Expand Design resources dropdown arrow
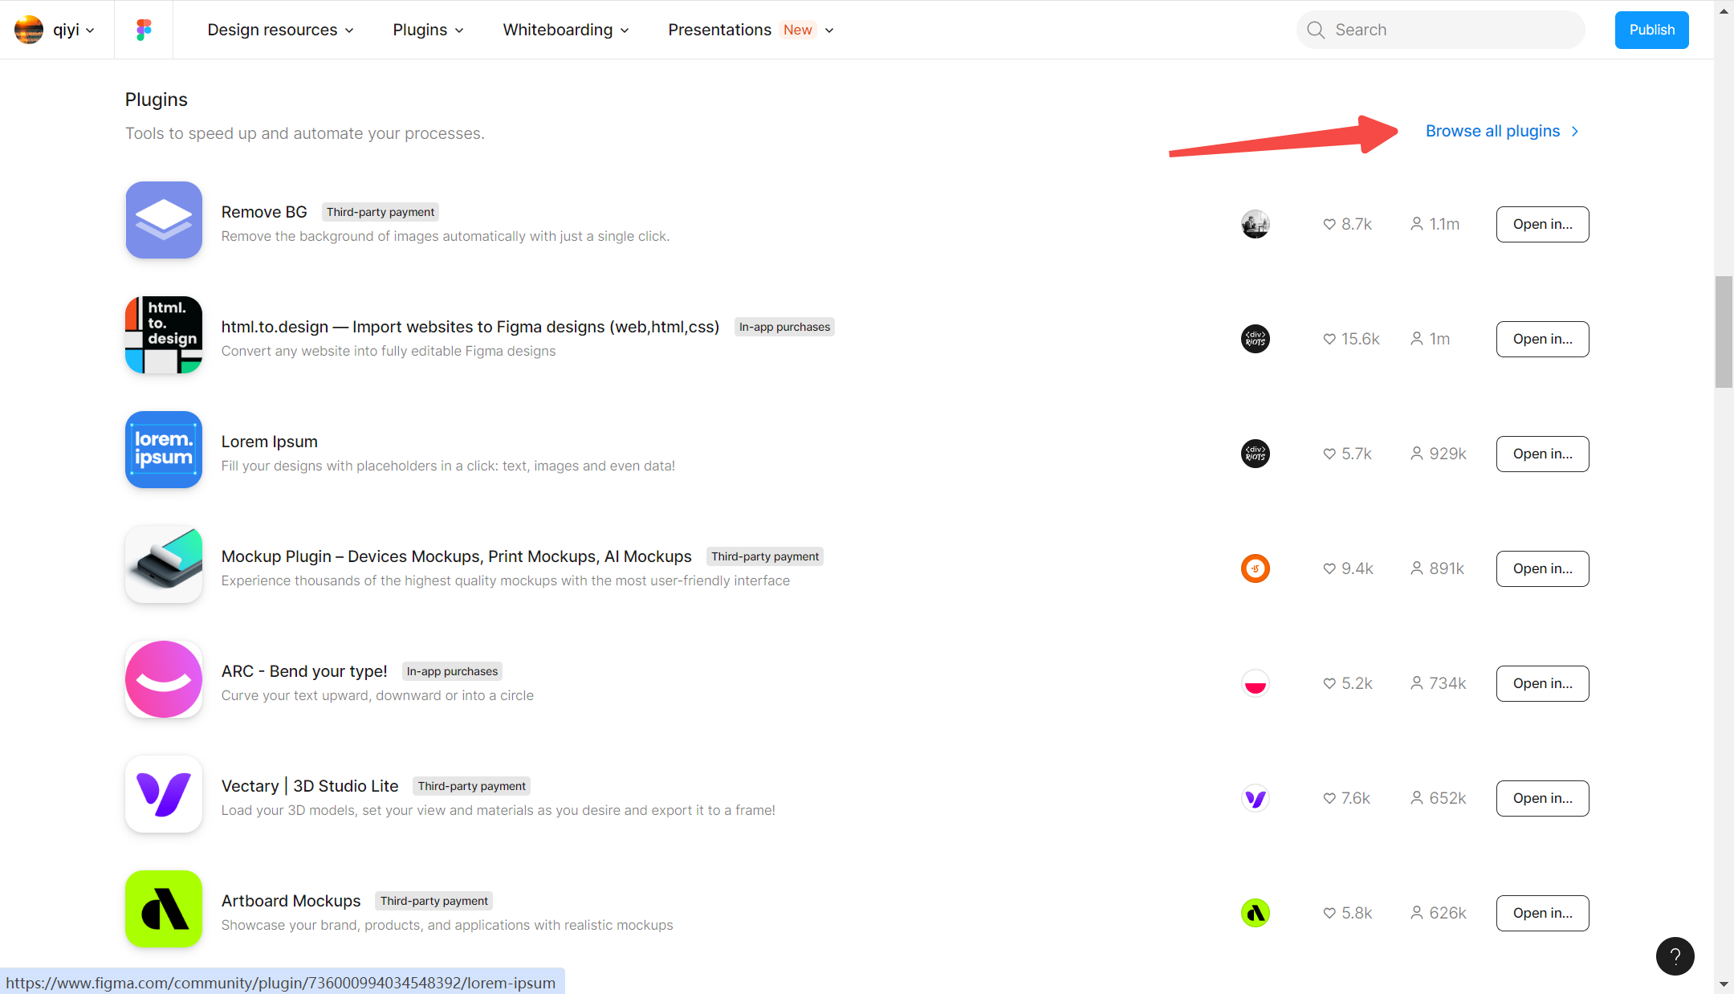The height and width of the screenshot is (994, 1734). click(349, 31)
